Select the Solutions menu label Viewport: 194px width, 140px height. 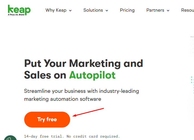point(93,10)
